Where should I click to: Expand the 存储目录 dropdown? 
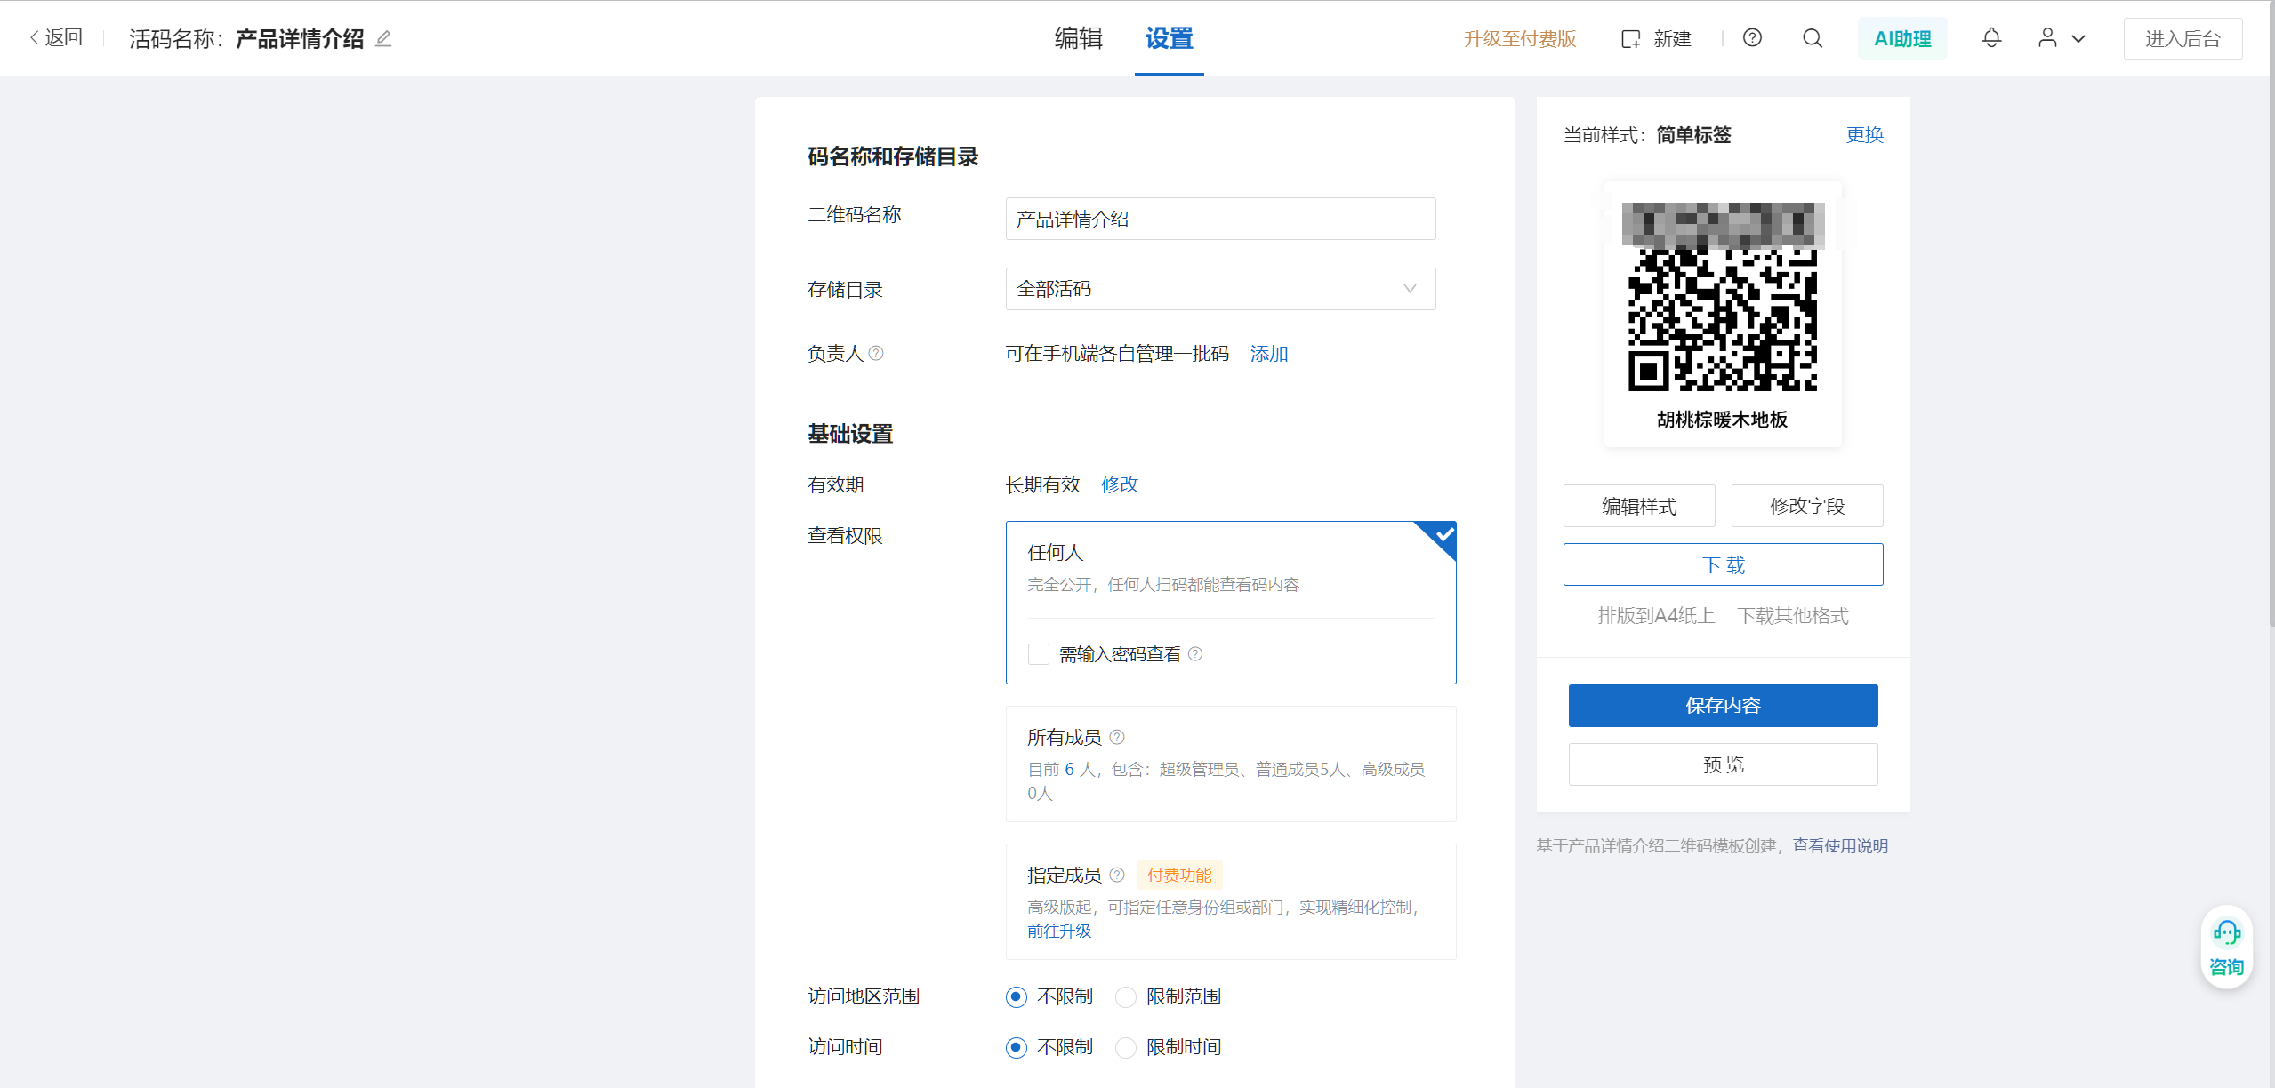[1220, 289]
